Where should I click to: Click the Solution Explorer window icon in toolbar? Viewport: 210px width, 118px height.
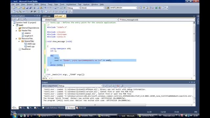tap(140, 8)
